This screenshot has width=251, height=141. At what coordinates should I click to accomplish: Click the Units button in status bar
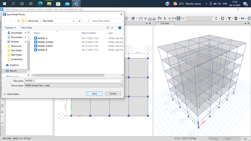coord(246,138)
